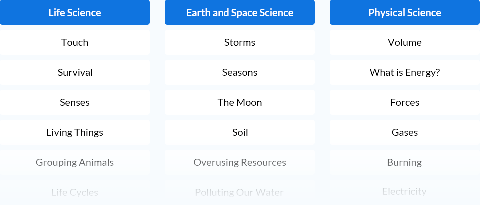This screenshot has height=205, width=480.
Task: Open the Earth and Space Science header
Action: click(240, 12)
